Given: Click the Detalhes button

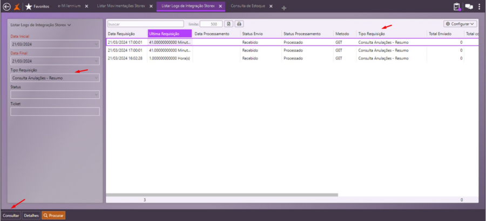Looking at the screenshot, I should [x=31, y=215].
